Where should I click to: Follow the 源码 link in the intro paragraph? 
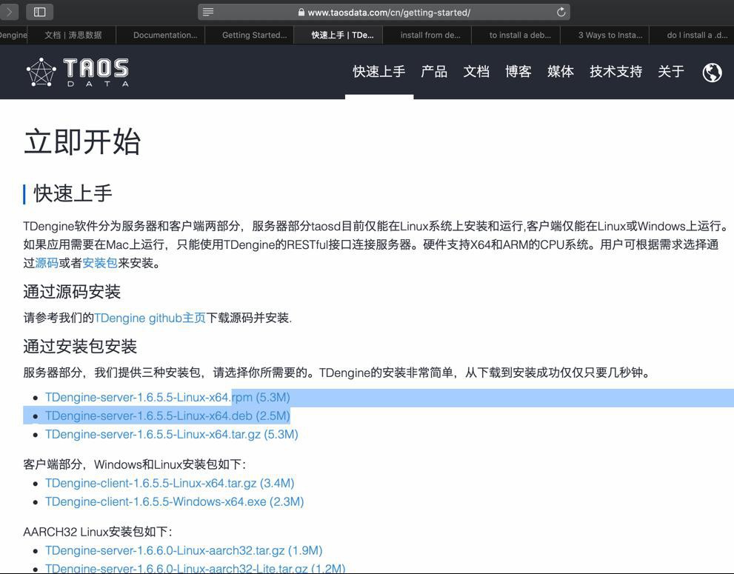pyautogui.click(x=47, y=263)
